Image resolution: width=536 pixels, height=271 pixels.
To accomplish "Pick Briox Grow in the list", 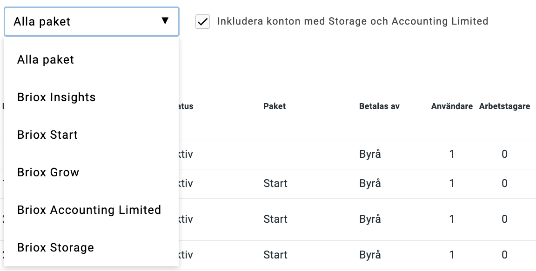I will (x=91, y=172).
